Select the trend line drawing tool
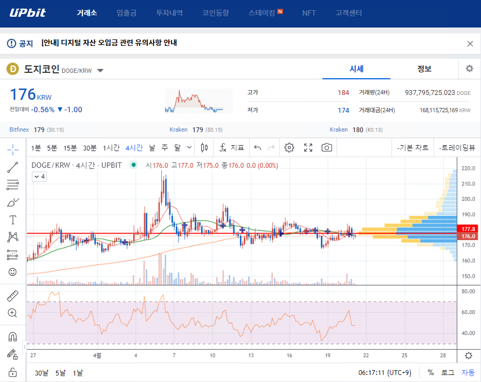Screen dimensions: 481x382 tap(12, 167)
